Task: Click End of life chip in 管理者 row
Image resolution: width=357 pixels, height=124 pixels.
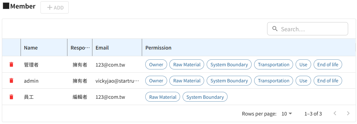Action: (x=328, y=64)
